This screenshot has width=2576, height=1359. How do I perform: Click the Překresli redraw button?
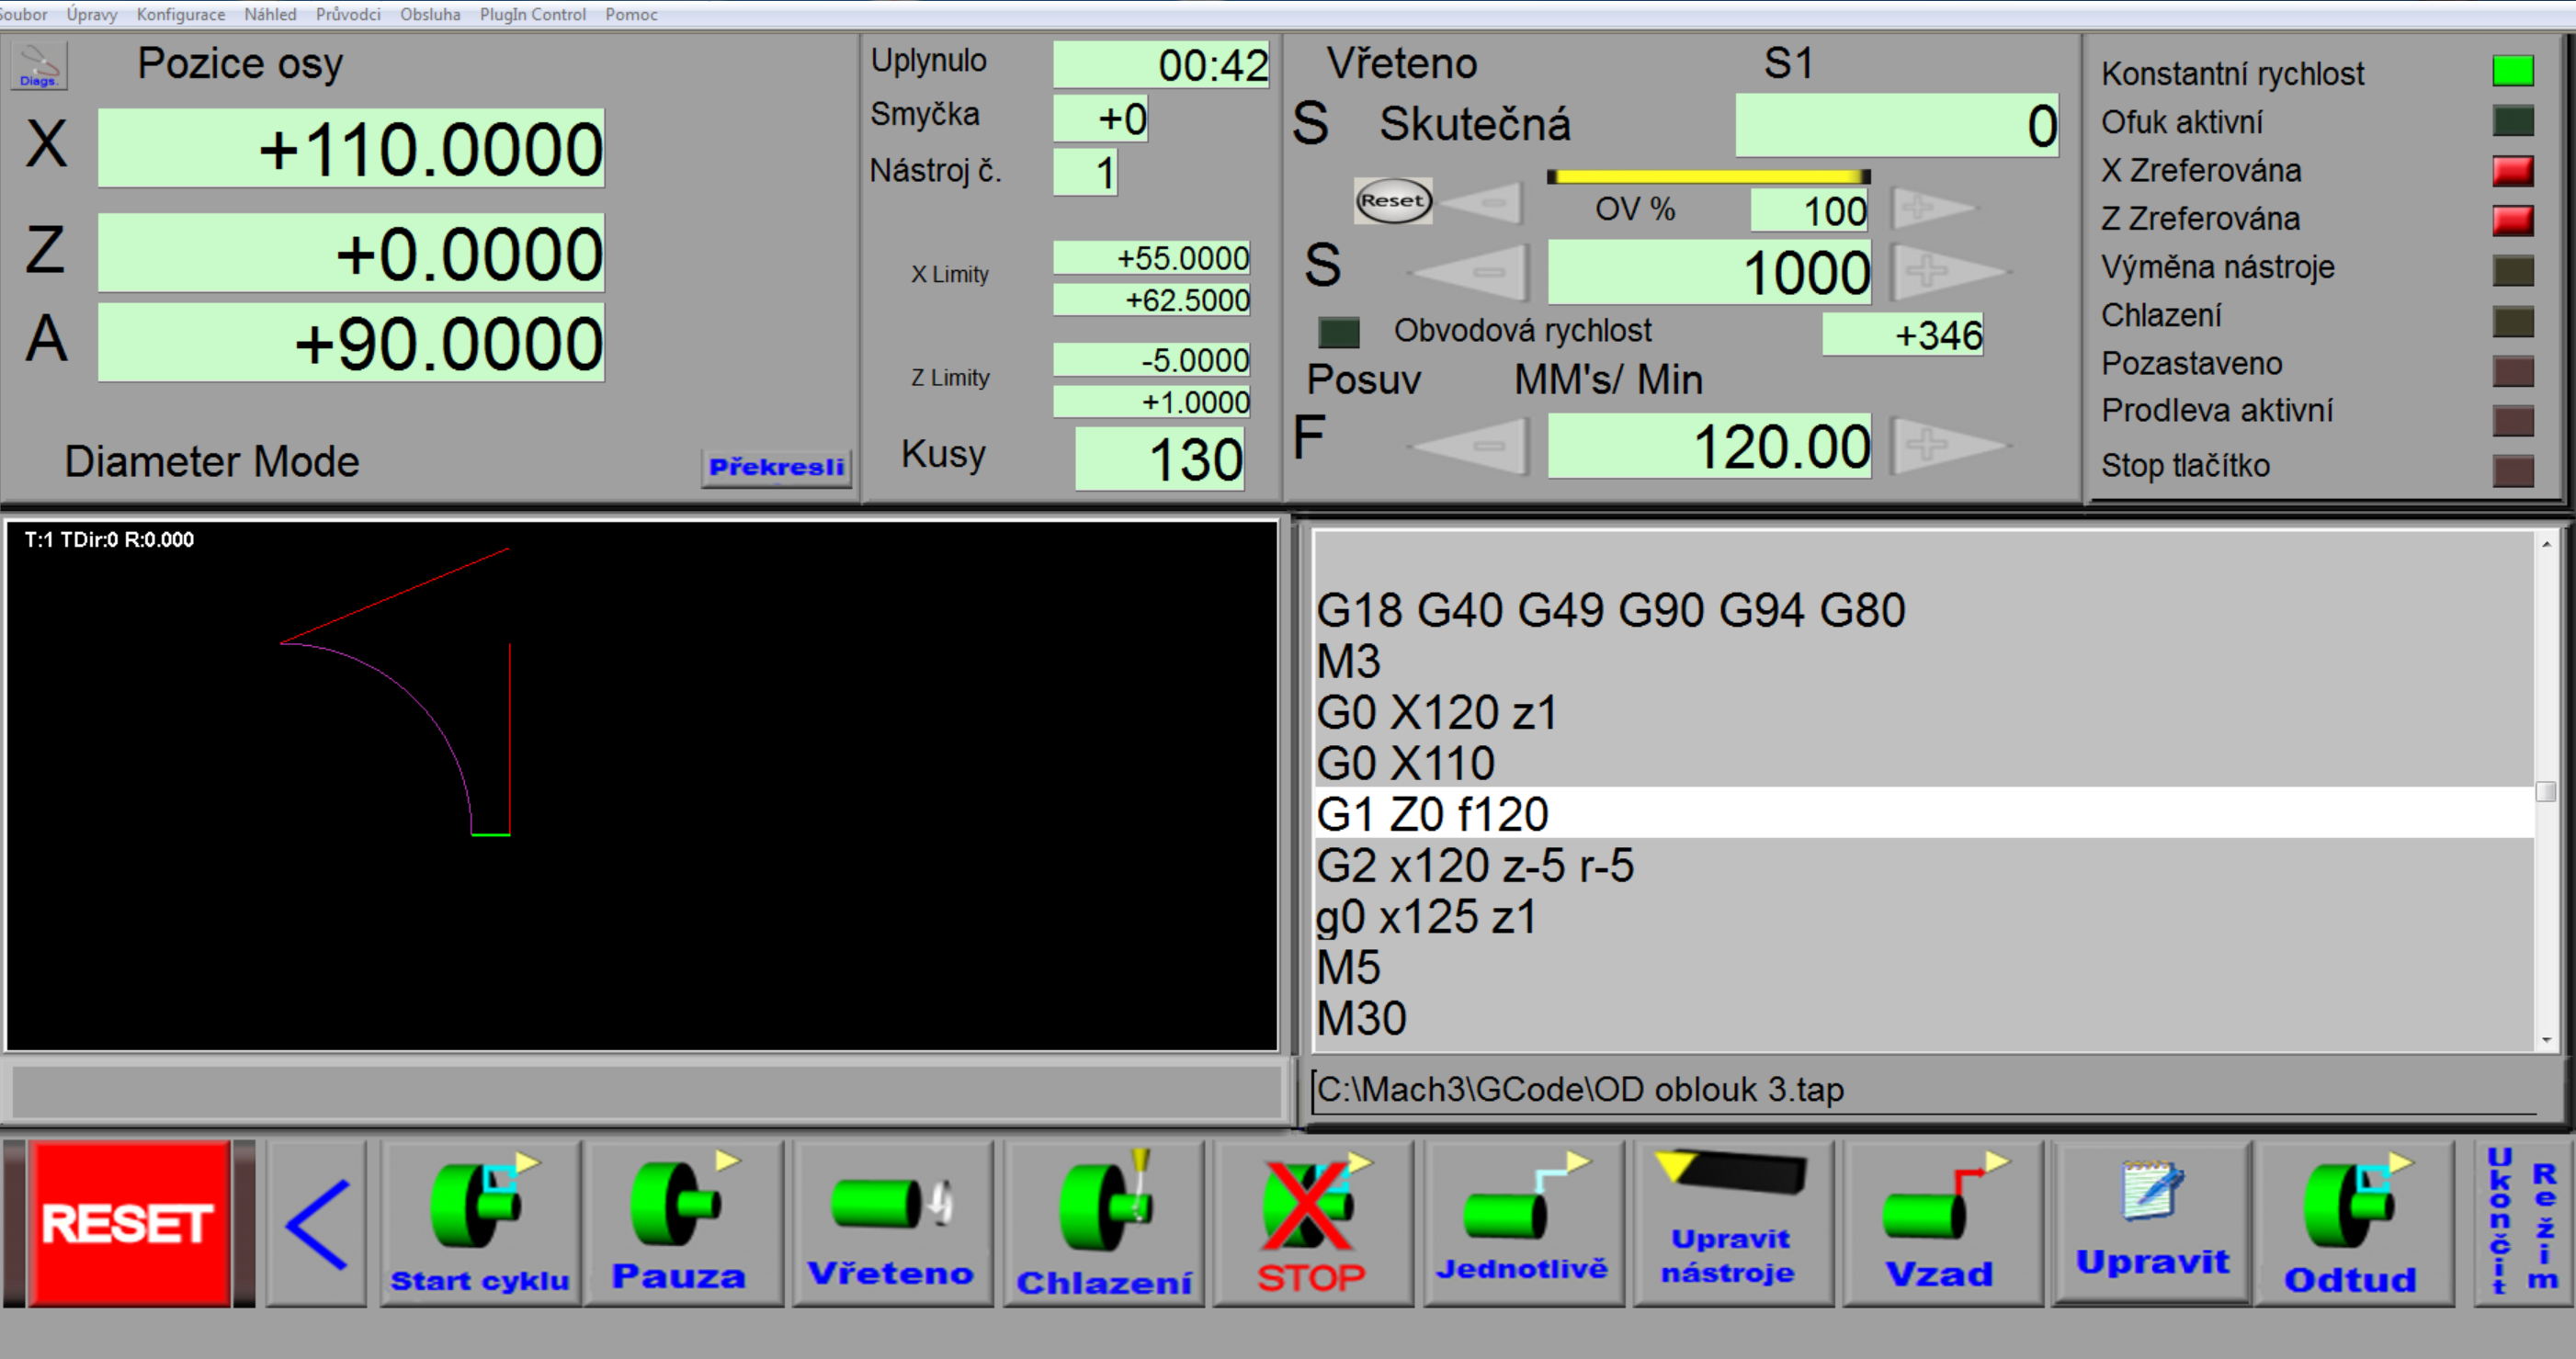[x=776, y=467]
